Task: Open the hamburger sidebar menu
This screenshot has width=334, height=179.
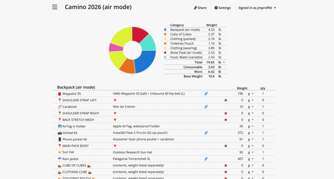Action: pos(54,7)
